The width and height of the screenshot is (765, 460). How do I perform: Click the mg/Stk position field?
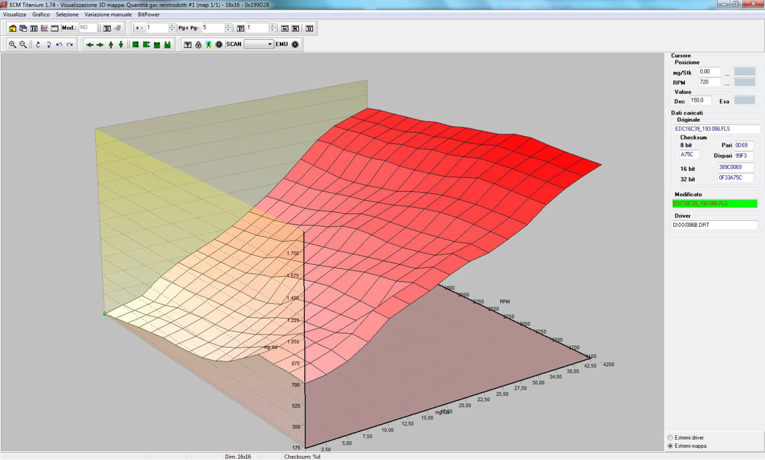(710, 72)
